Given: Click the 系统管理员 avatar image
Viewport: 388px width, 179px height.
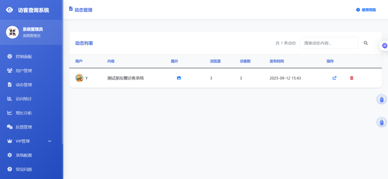Looking at the screenshot, I should click(13, 32).
